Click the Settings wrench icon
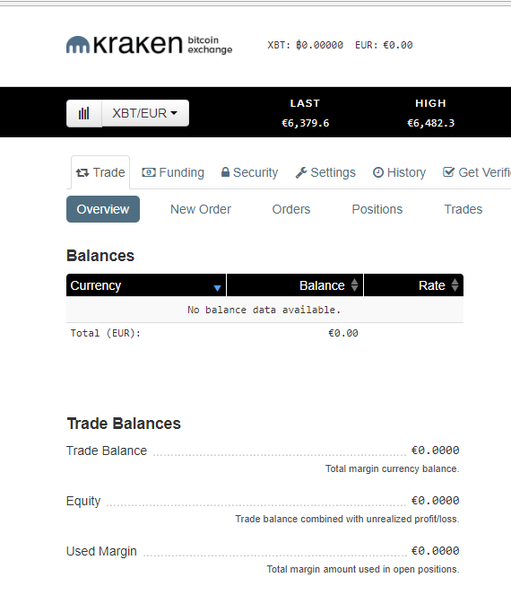This screenshot has height=595, width=511. (301, 172)
